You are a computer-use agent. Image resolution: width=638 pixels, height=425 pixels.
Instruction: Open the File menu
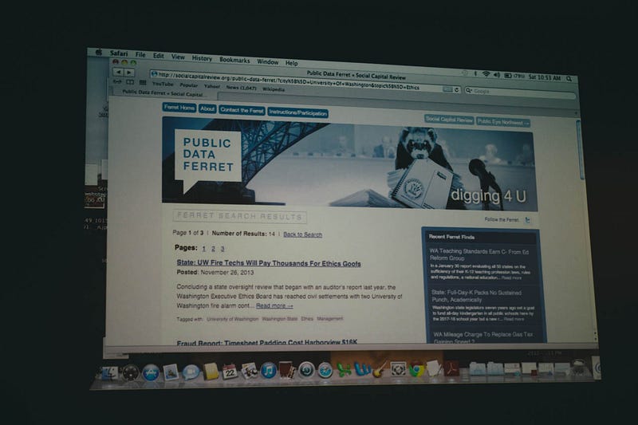pos(140,54)
